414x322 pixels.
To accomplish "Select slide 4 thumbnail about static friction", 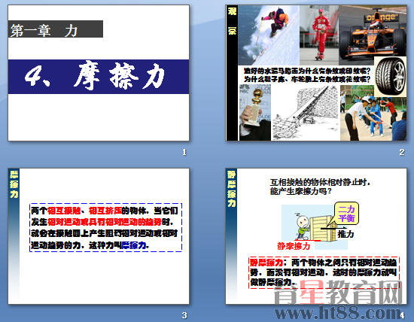I will [x=316, y=236].
